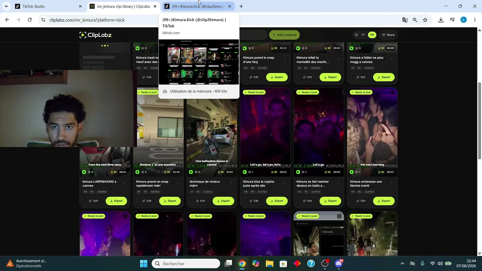Image resolution: width=482 pixels, height=271 pixels.
Task: Open options menu for kimura LARPMAXING a cannes
Action: click(124, 183)
